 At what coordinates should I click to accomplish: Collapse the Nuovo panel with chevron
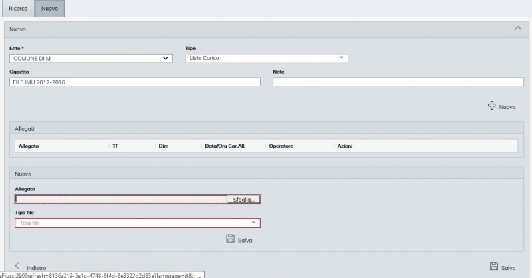[518, 29]
